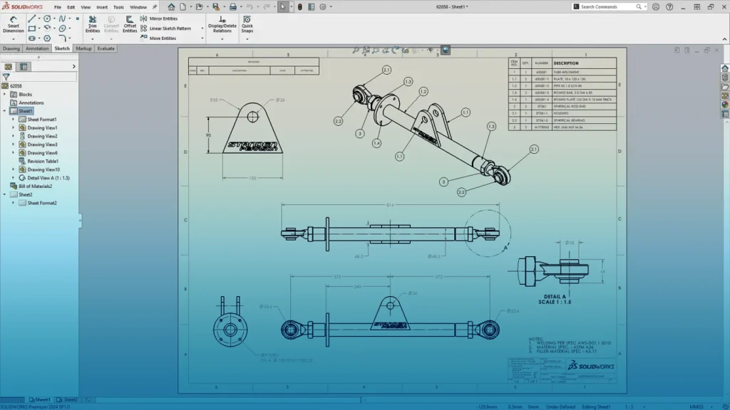Collapse the Sheet1 node

pyautogui.click(x=3, y=111)
